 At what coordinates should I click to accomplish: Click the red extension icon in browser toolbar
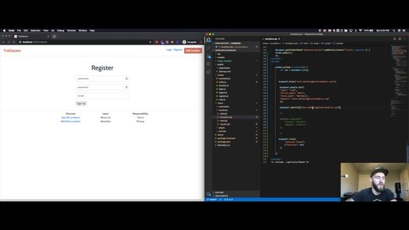(x=157, y=42)
